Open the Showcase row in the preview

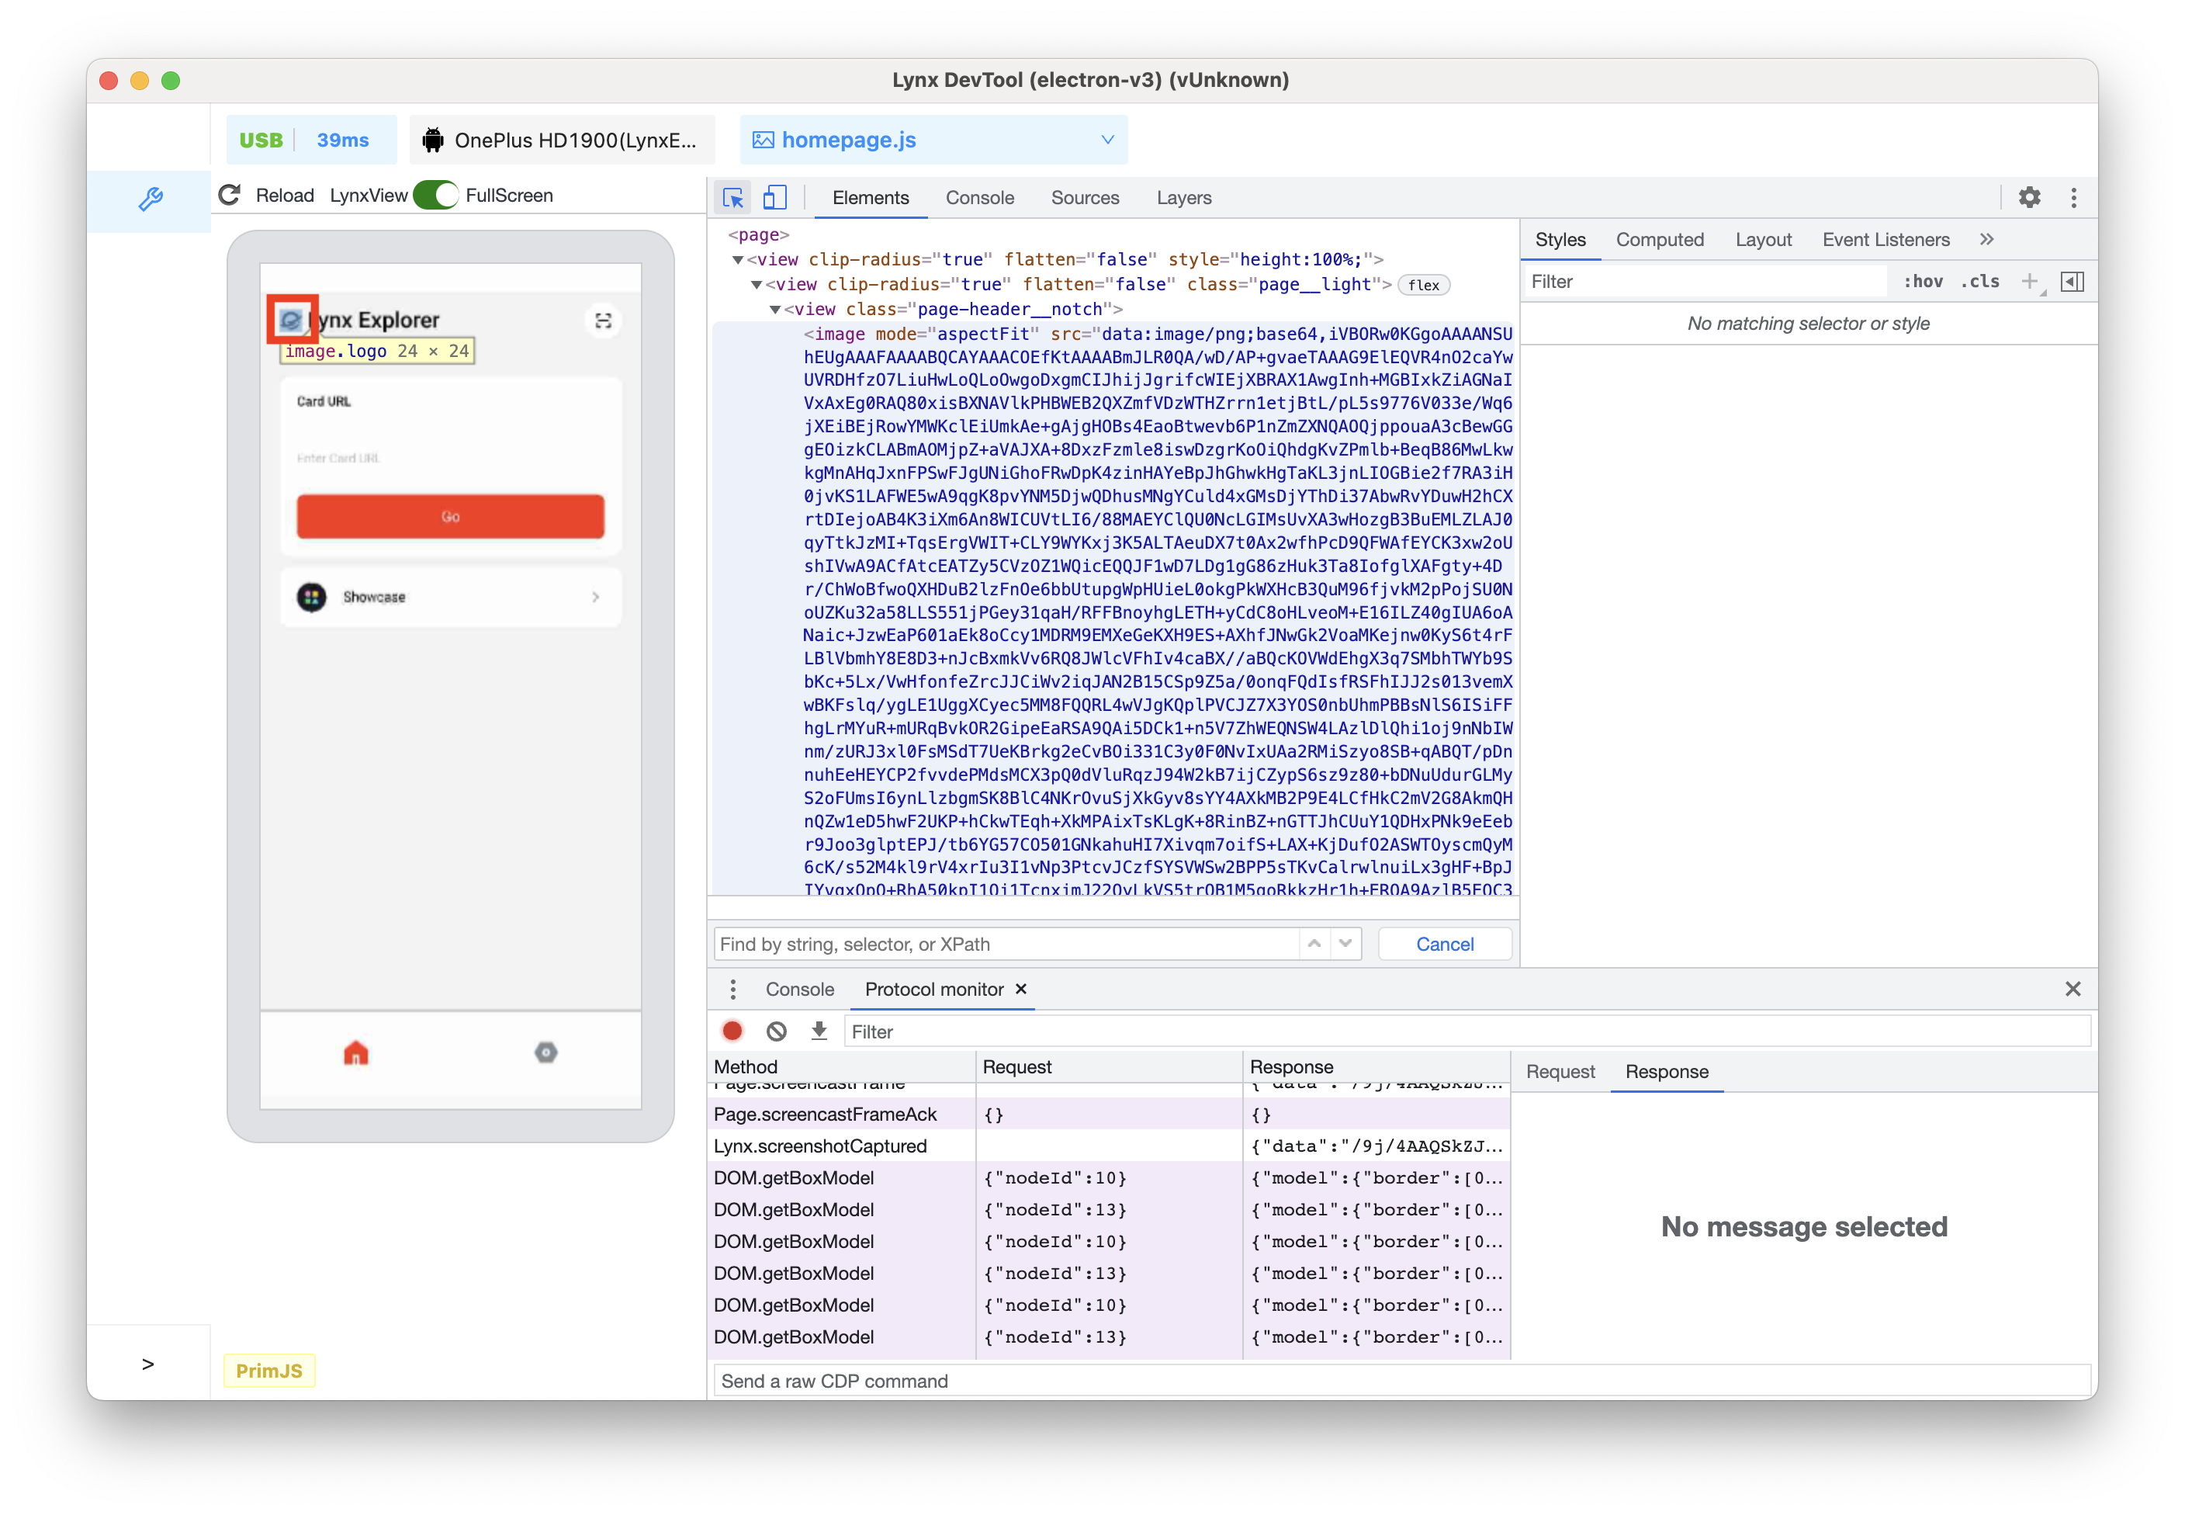[450, 597]
